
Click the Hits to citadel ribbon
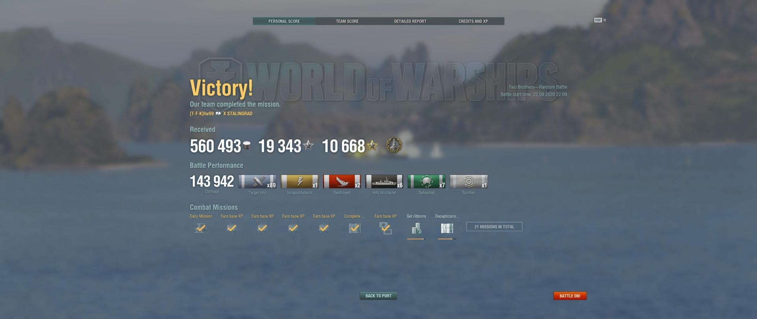[384, 182]
